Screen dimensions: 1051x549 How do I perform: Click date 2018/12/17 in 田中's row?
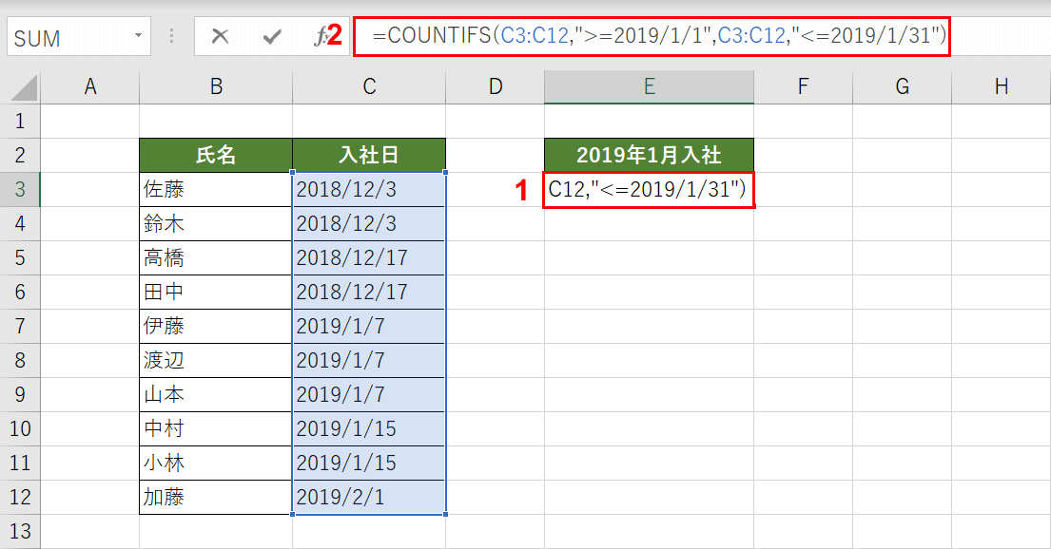pyautogui.click(x=369, y=292)
